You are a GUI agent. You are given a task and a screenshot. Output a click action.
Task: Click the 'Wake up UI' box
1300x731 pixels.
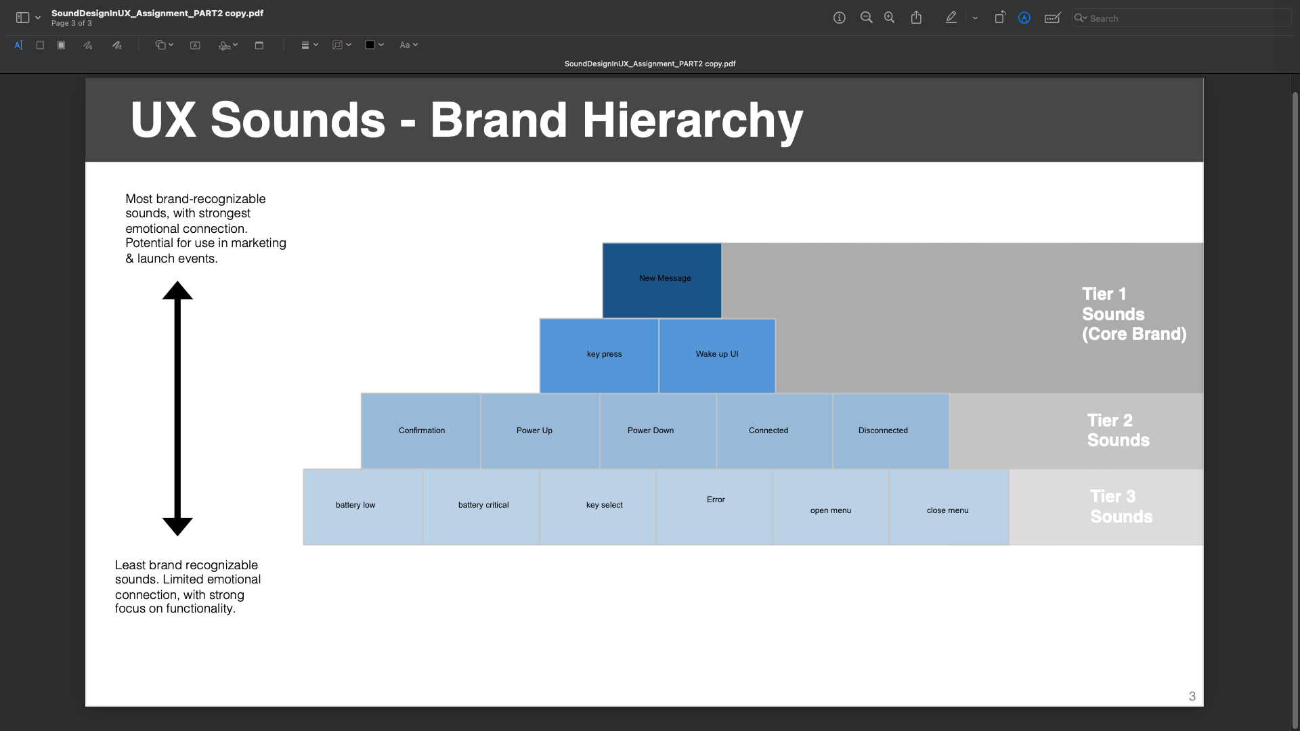coord(717,356)
